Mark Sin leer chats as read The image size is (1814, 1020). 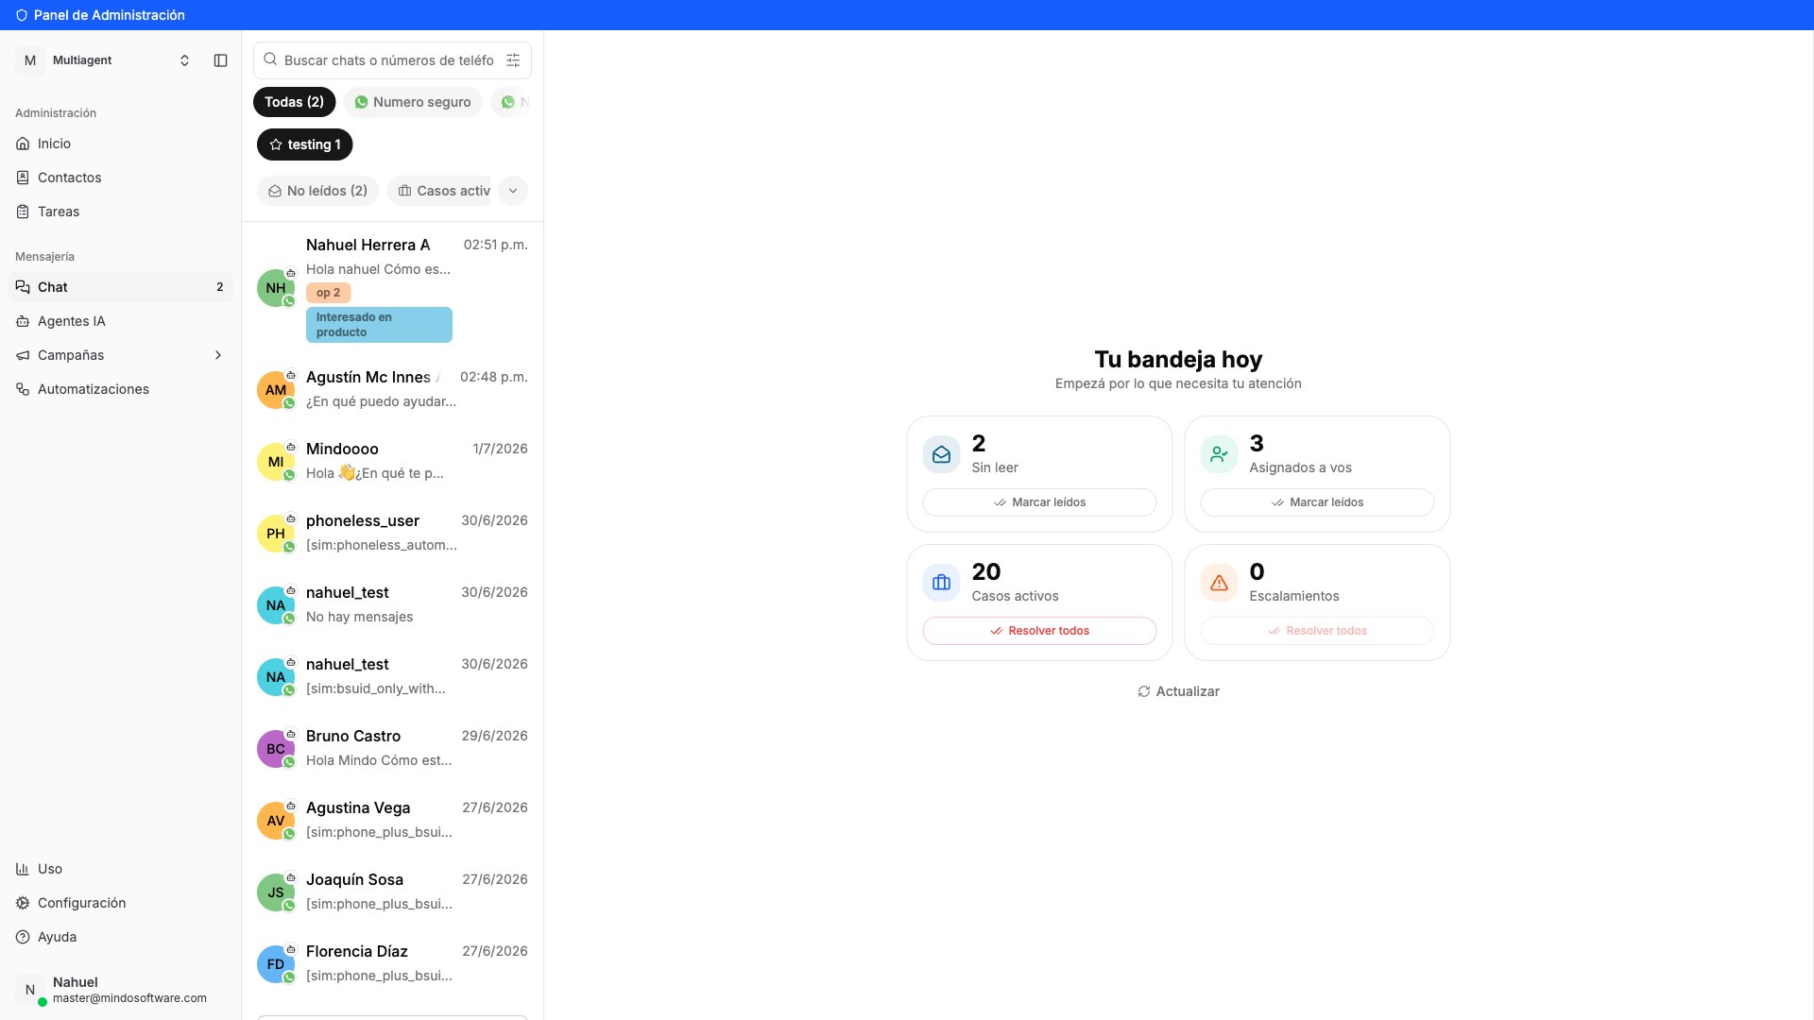tap(1039, 502)
